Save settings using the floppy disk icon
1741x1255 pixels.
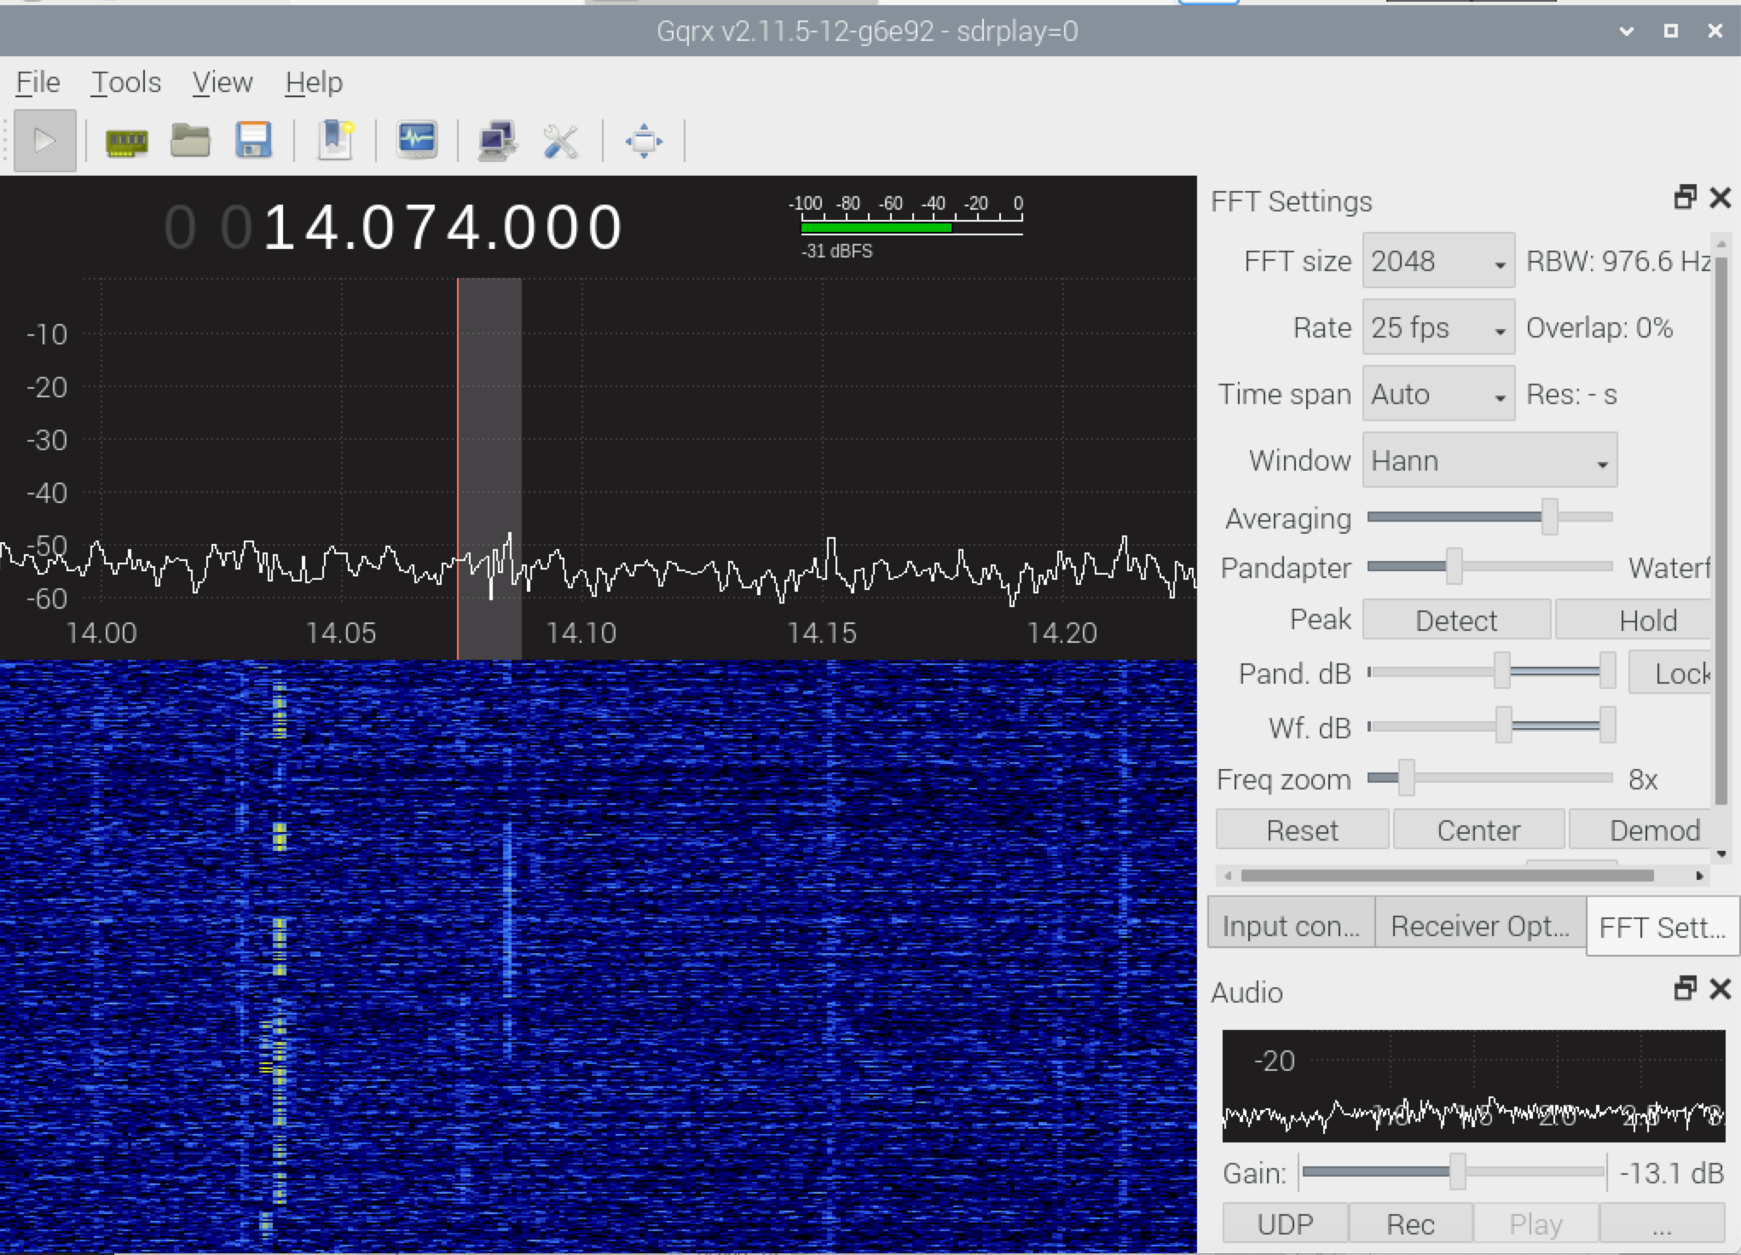[x=252, y=142]
